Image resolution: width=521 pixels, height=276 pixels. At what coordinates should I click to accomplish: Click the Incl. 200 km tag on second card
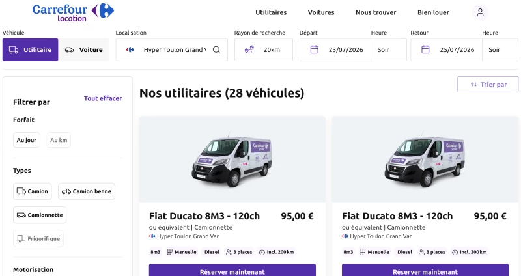pos(470,252)
